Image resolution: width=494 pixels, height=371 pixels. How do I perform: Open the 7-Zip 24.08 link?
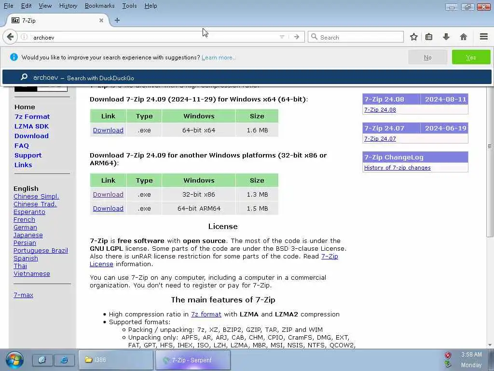point(380,110)
